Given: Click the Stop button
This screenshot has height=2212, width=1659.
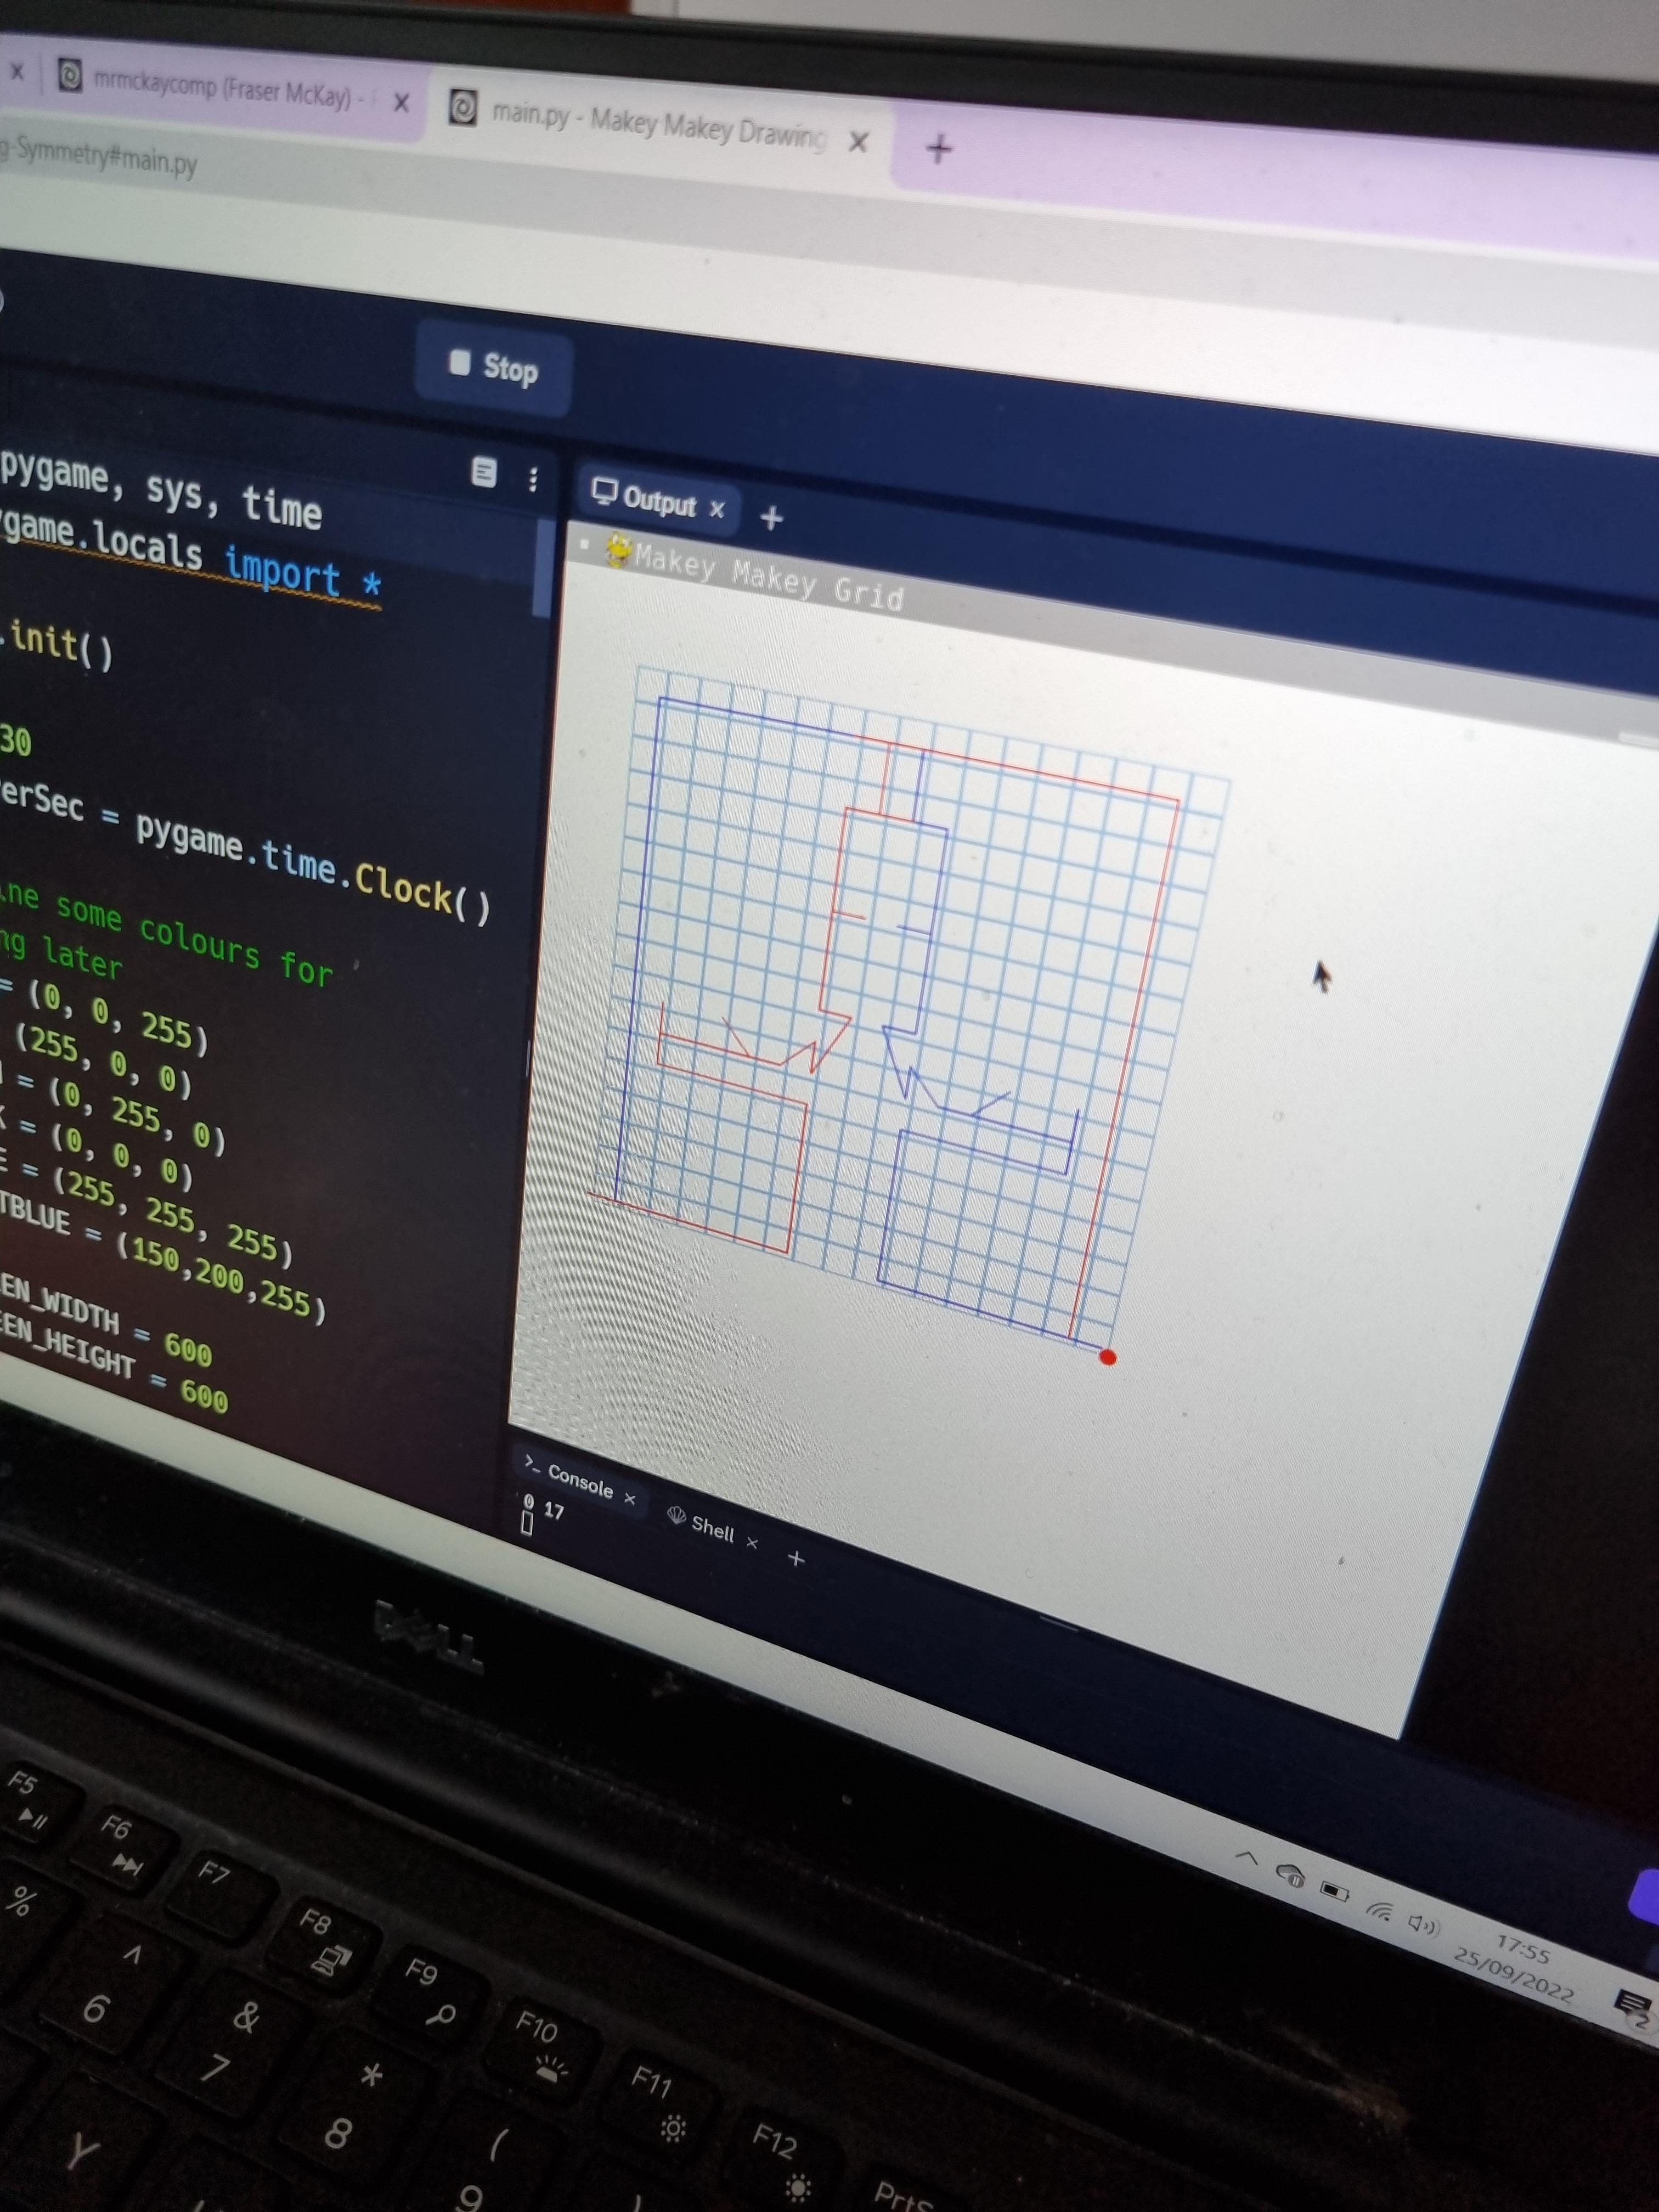Looking at the screenshot, I should (x=494, y=368).
